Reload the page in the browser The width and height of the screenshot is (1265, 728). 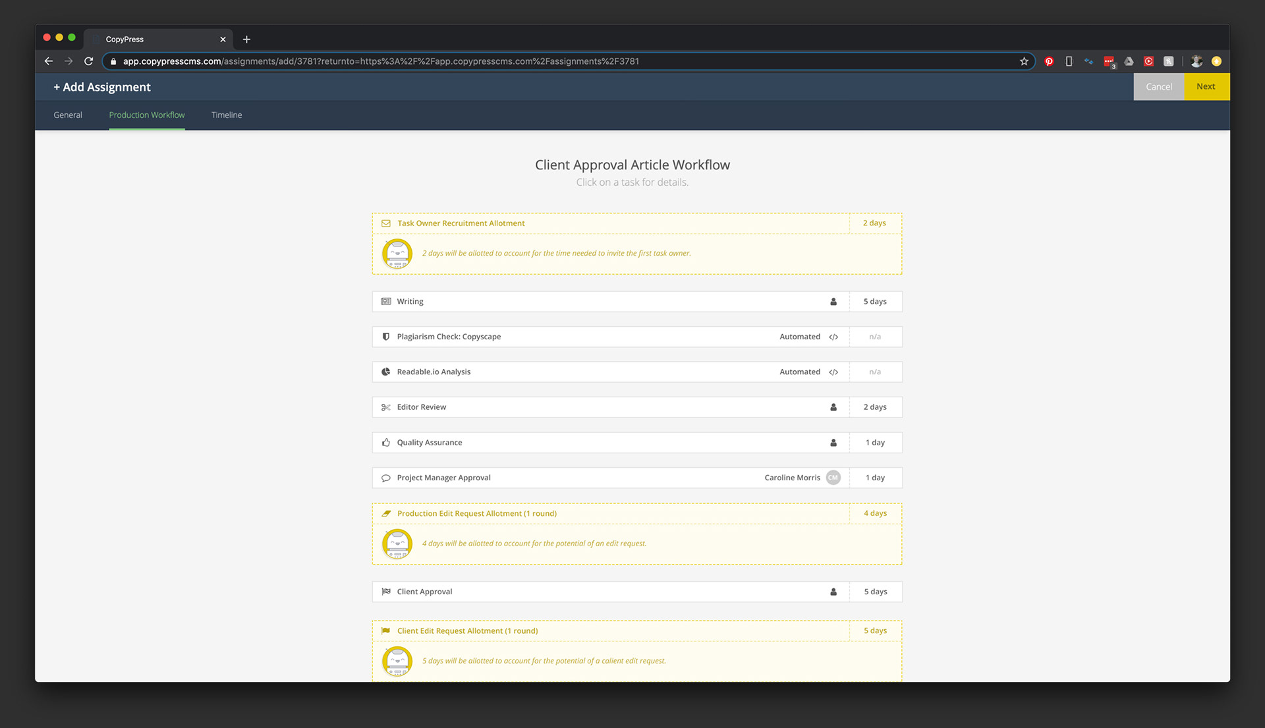tap(89, 61)
